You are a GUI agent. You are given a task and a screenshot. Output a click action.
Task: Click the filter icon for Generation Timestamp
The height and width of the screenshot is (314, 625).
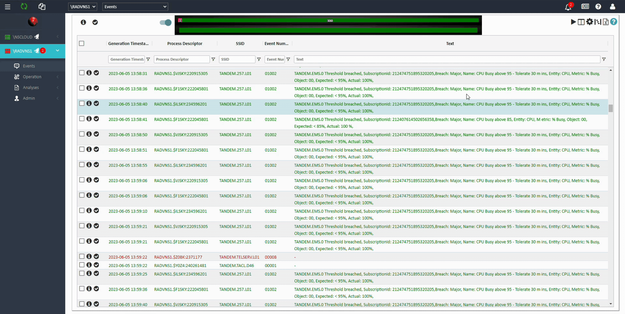point(148,59)
